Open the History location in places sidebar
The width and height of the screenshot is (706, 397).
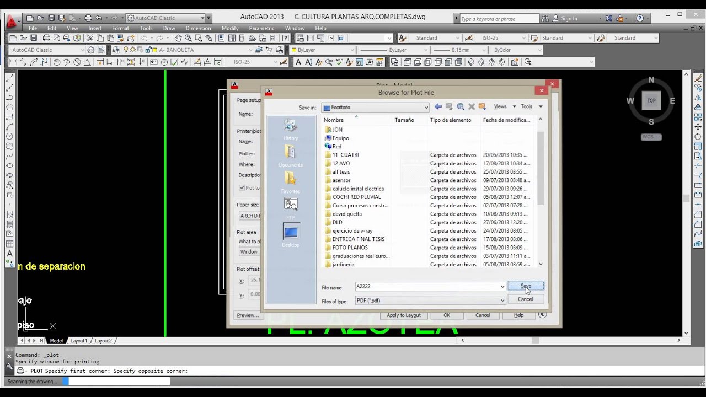click(x=291, y=130)
